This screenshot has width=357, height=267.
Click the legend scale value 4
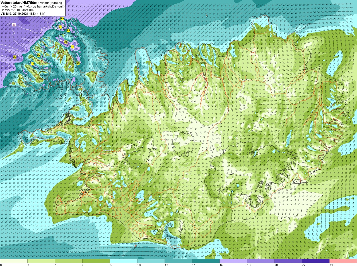(x=56, y=265)
